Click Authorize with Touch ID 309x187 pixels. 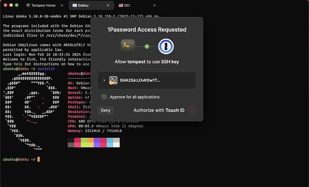coord(159,110)
